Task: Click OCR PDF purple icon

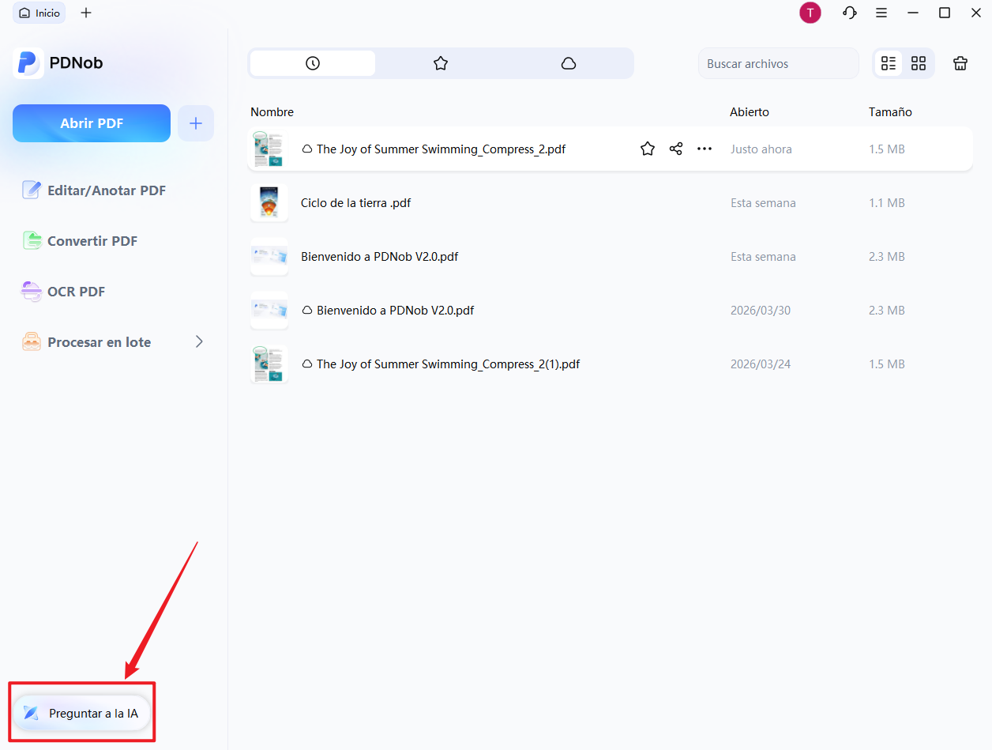Action: coord(32,292)
